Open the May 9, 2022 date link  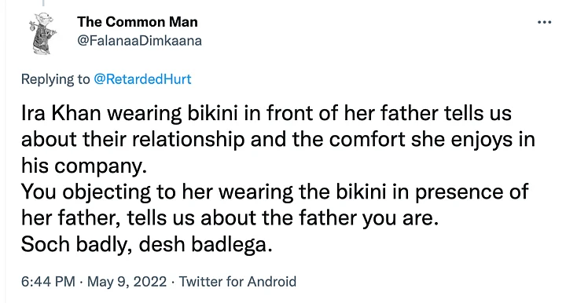pyautogui.click(x=127, y=281)
